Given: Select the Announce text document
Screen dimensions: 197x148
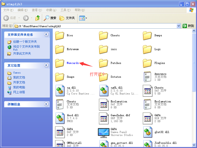Looking at the screenshot, I should point(148,77).
